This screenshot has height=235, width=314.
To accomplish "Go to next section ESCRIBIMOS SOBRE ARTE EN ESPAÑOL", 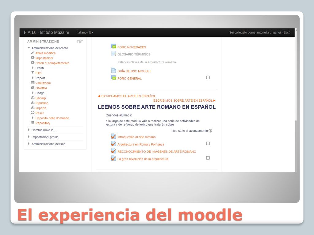I will click(x=184, y=100).
